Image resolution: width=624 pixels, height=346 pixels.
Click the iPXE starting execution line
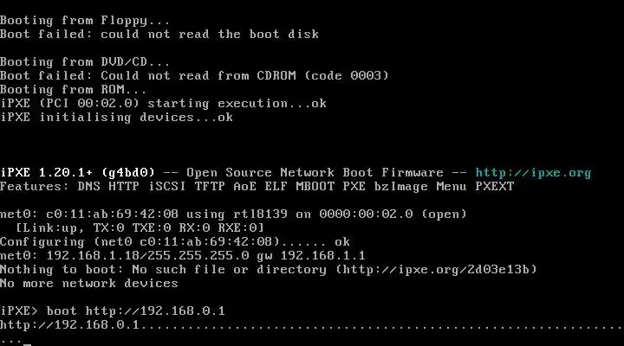(x=163, y=103)
